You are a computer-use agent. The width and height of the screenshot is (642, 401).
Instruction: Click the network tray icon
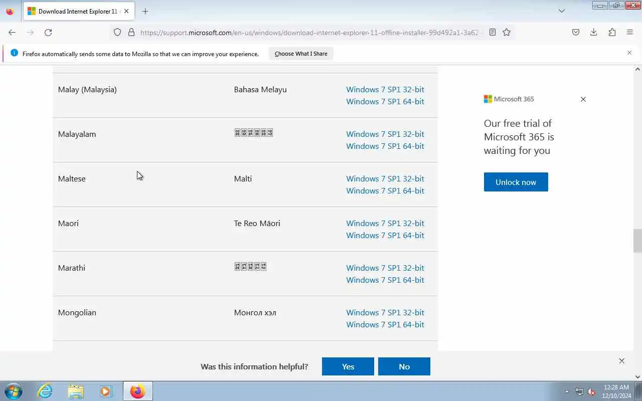pyautogui.click(x=579, y=391)
